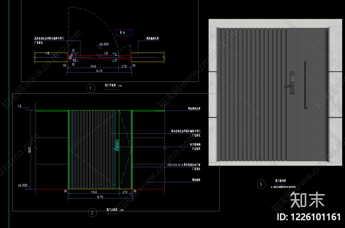The height and width of the screenshot is (228, 345).
Task: Select the long vertical door handle in the rendering
Action: [306, 84]
